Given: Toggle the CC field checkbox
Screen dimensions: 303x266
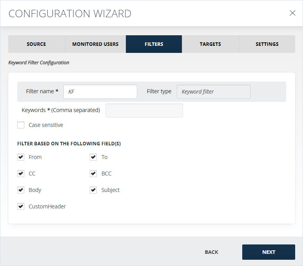Looking at the screenshot, I should coord(21,174).
